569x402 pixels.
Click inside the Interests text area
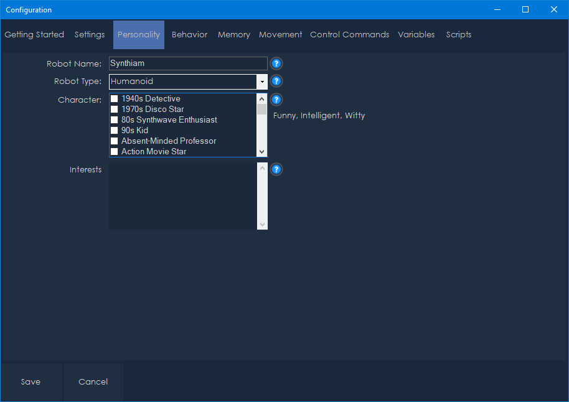click(x=182, y=196)
